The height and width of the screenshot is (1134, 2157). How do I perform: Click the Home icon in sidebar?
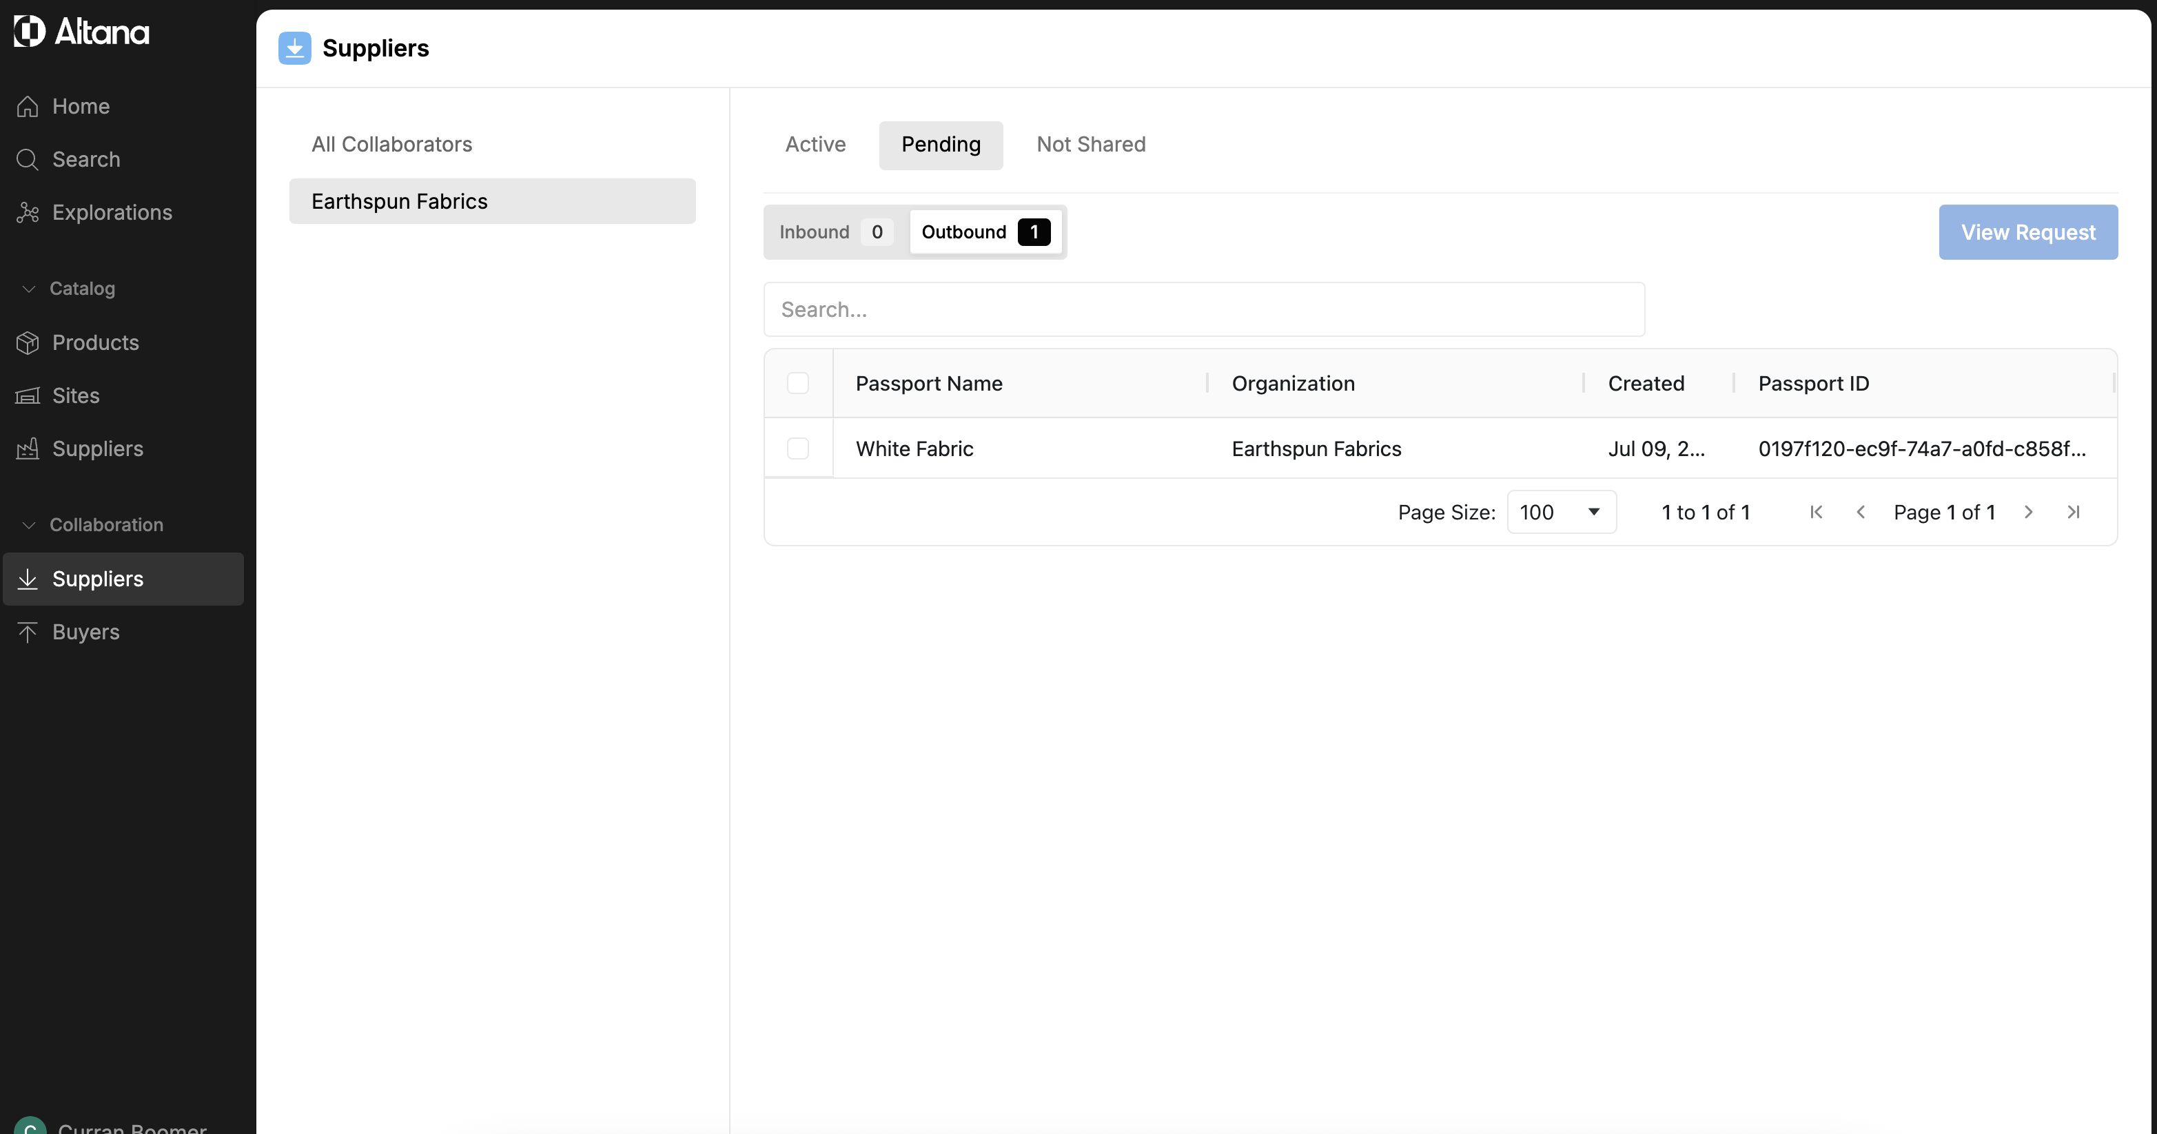[28, 106]
